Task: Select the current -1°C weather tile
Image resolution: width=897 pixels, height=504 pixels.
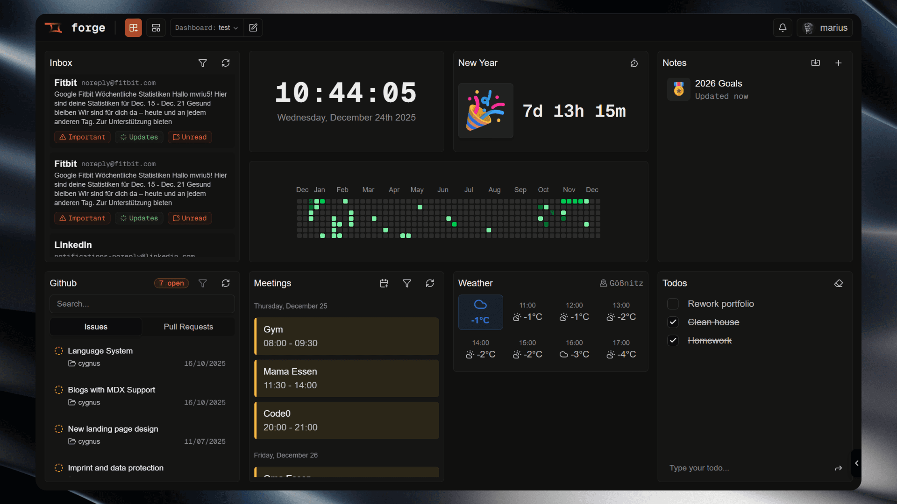Action: tap(480, 312)
